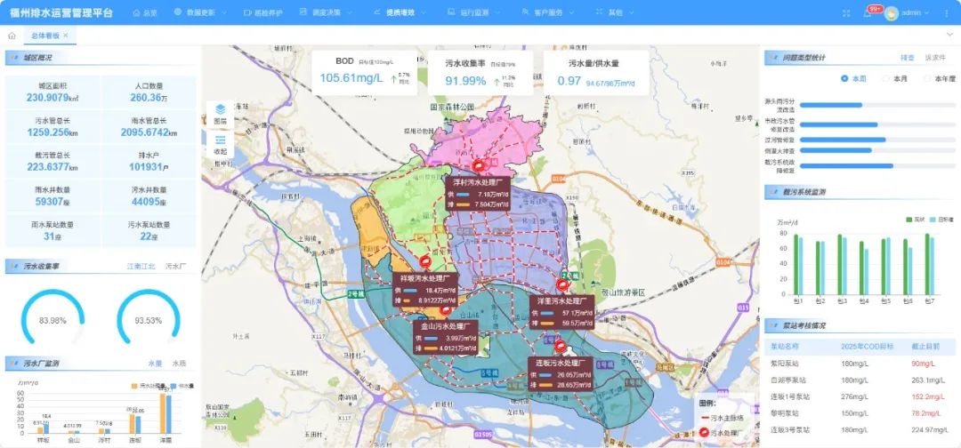Select the 本年度 radio option
The image size is (961, 448).
click(x=940, y=78)
